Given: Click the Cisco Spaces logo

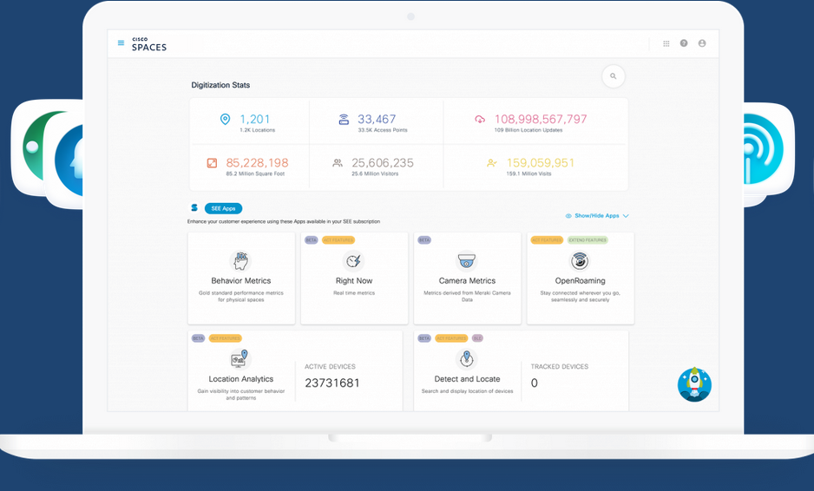Looking at the screenshot, I should pos(148,44).
